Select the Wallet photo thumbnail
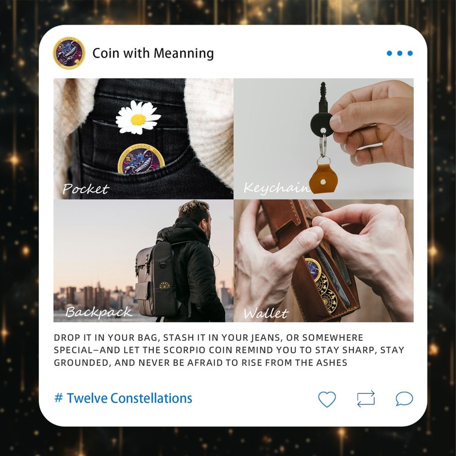456x456 pixels. pyautogui.click(x=324, y=261)
